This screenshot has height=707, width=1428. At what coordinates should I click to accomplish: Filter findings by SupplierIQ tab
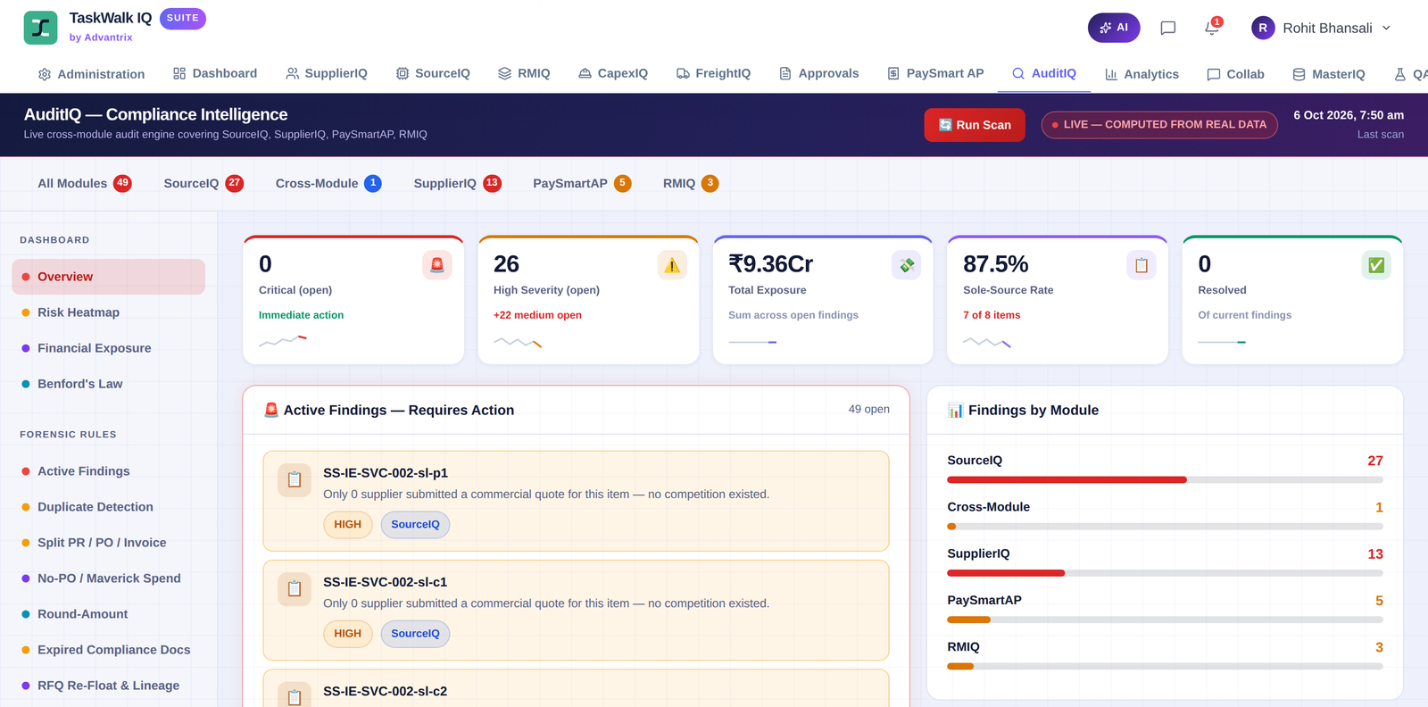[457, 183]
